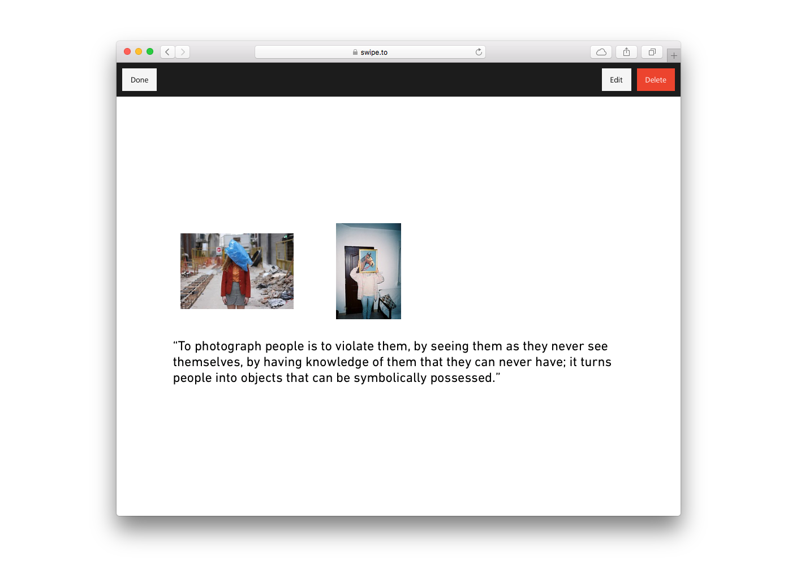Click the forward navigation arrow
792x565 pixels.
coord(182,51)
